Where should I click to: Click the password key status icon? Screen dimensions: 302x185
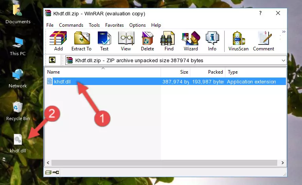click(x=56, y=172)
